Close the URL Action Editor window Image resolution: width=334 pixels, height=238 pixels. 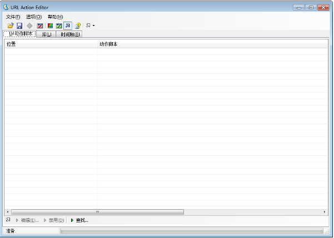pos(323,8)
